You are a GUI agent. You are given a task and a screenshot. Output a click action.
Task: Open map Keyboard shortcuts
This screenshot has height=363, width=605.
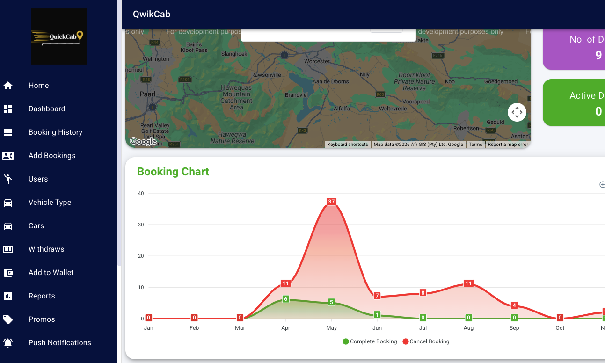[x=348, y=145]
